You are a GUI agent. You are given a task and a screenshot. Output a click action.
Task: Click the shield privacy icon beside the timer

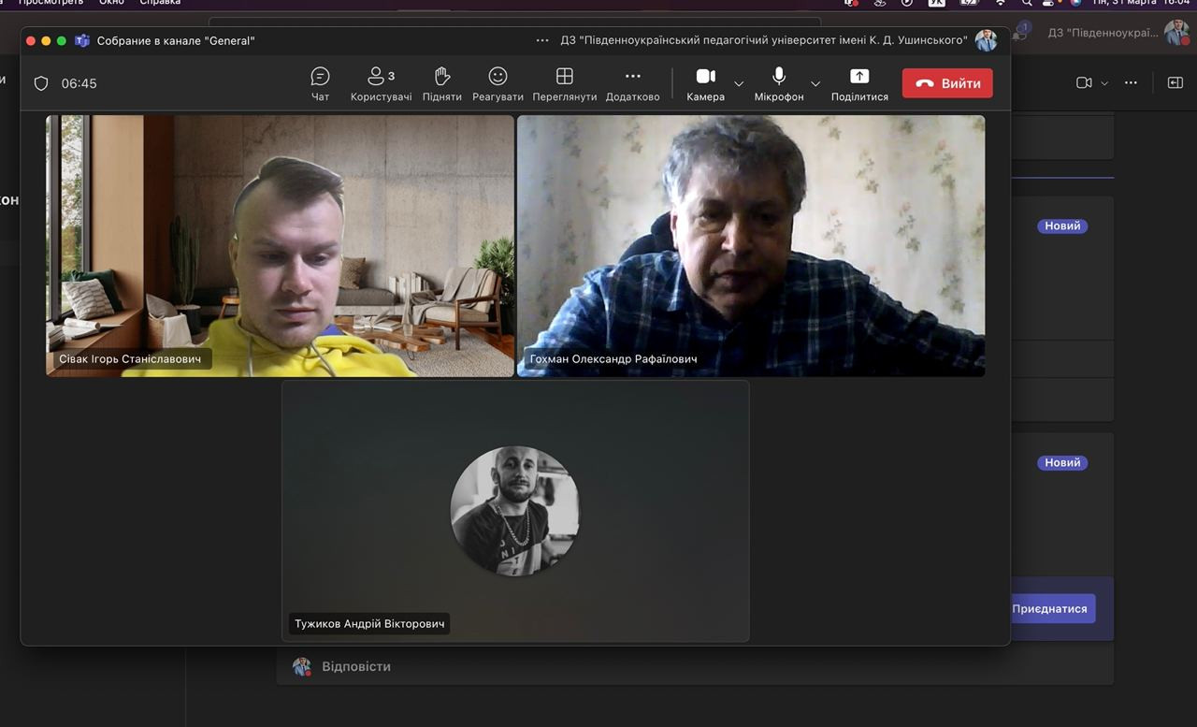point(41,83)
